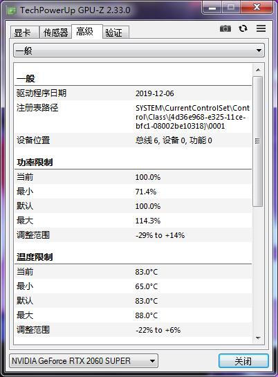This screenshot has width=278, height=377.
Task: Click the camera screenshot icon
Action: [x=225, y=28]
